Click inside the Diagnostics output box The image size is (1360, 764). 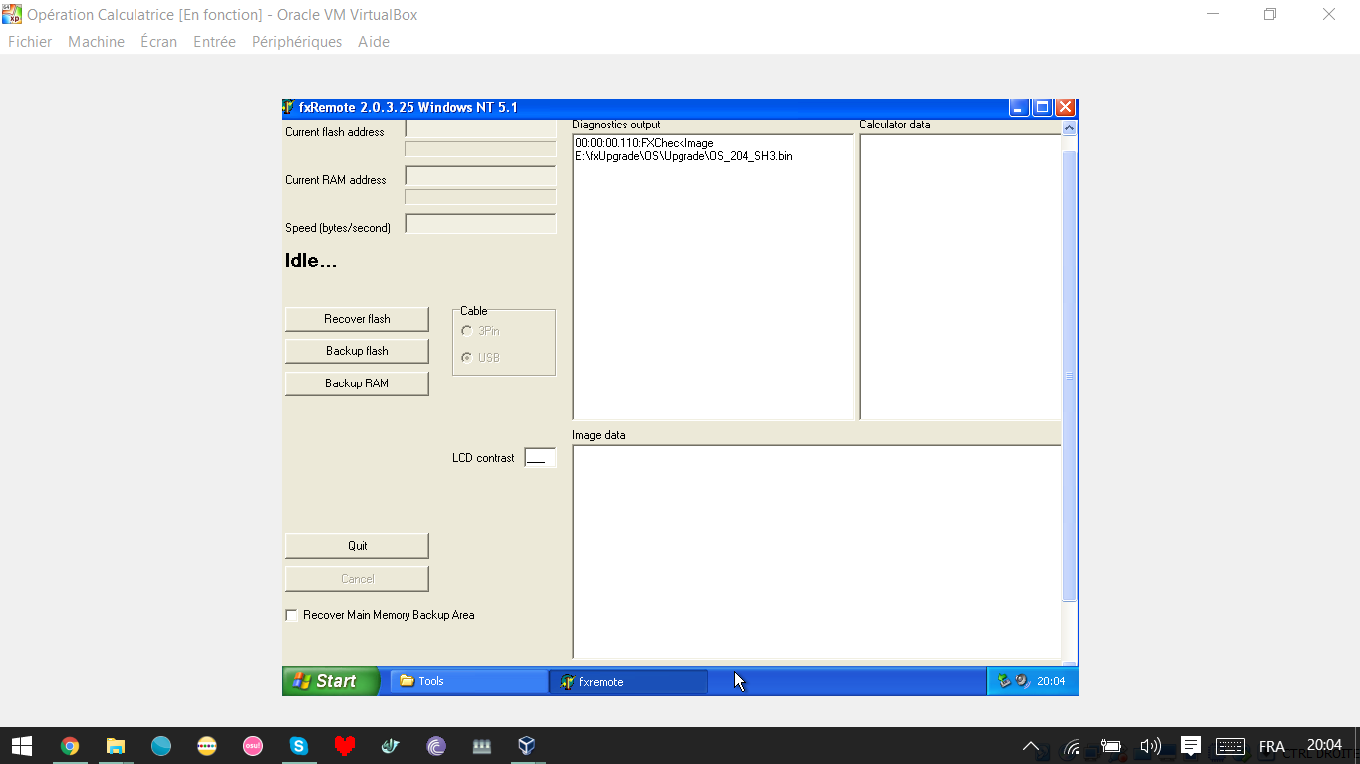(x=713, y=277)
